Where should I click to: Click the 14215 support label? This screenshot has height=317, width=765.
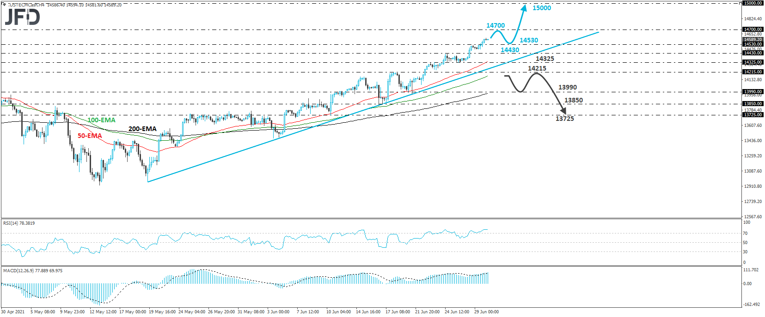tap(537, 68)
